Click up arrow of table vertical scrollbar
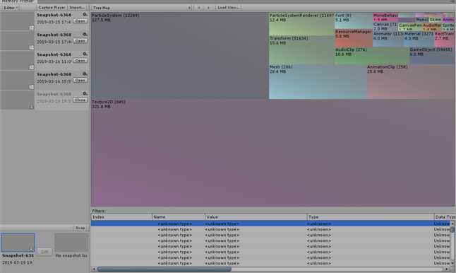 452,223
